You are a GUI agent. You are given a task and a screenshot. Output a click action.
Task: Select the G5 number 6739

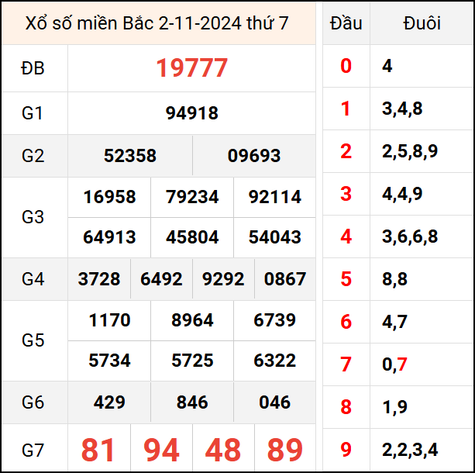(275, 320)
